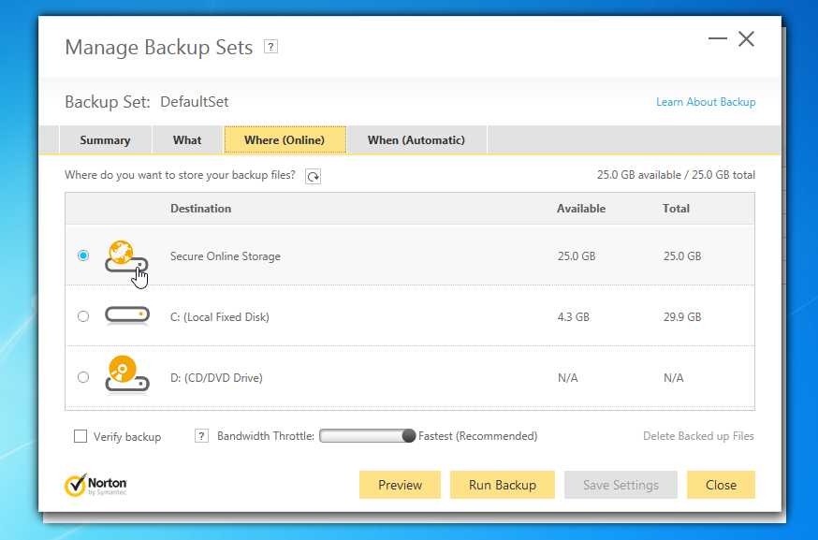Image resolution: width=818 pixels, height=540 pixels.
Task: Open help icon next to Manage Backup Sets title
Action: tap(271, 47)
